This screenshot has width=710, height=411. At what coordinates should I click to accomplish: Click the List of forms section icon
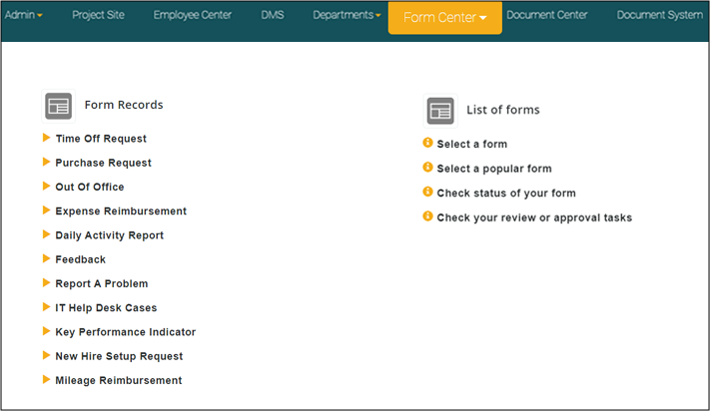(440, 110)
